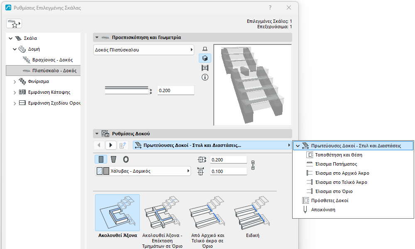Select the 3D preview cube icon
415x249 pixels.
click(x=205, y=58)
